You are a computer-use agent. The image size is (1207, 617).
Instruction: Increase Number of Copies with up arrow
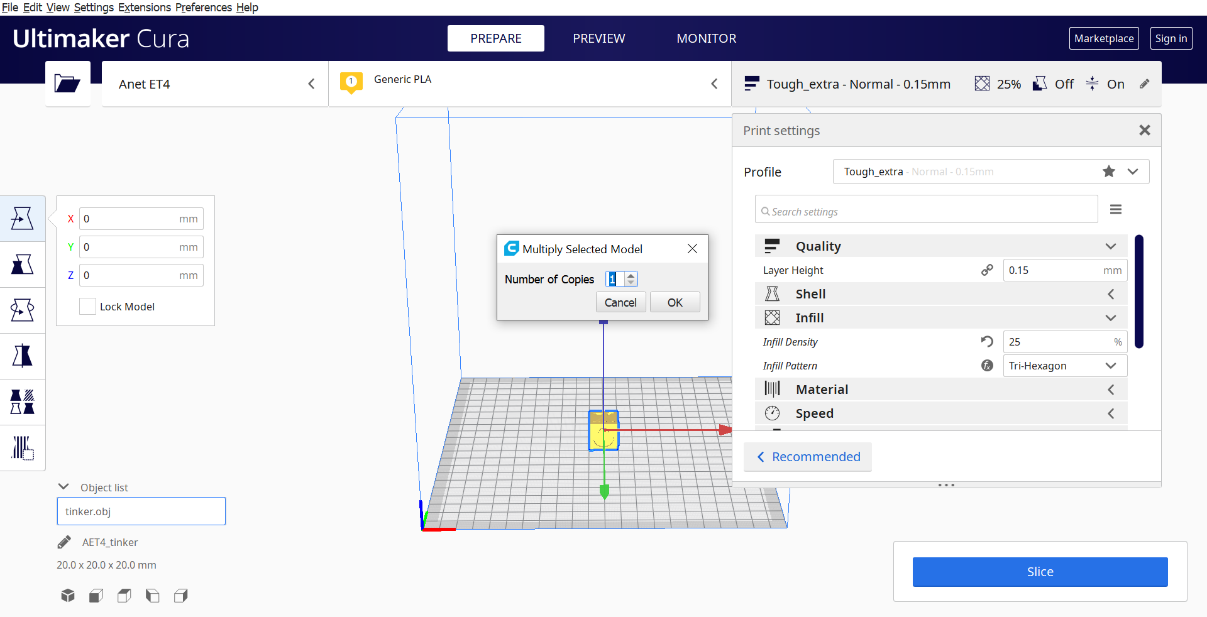[x=631, y=275]
